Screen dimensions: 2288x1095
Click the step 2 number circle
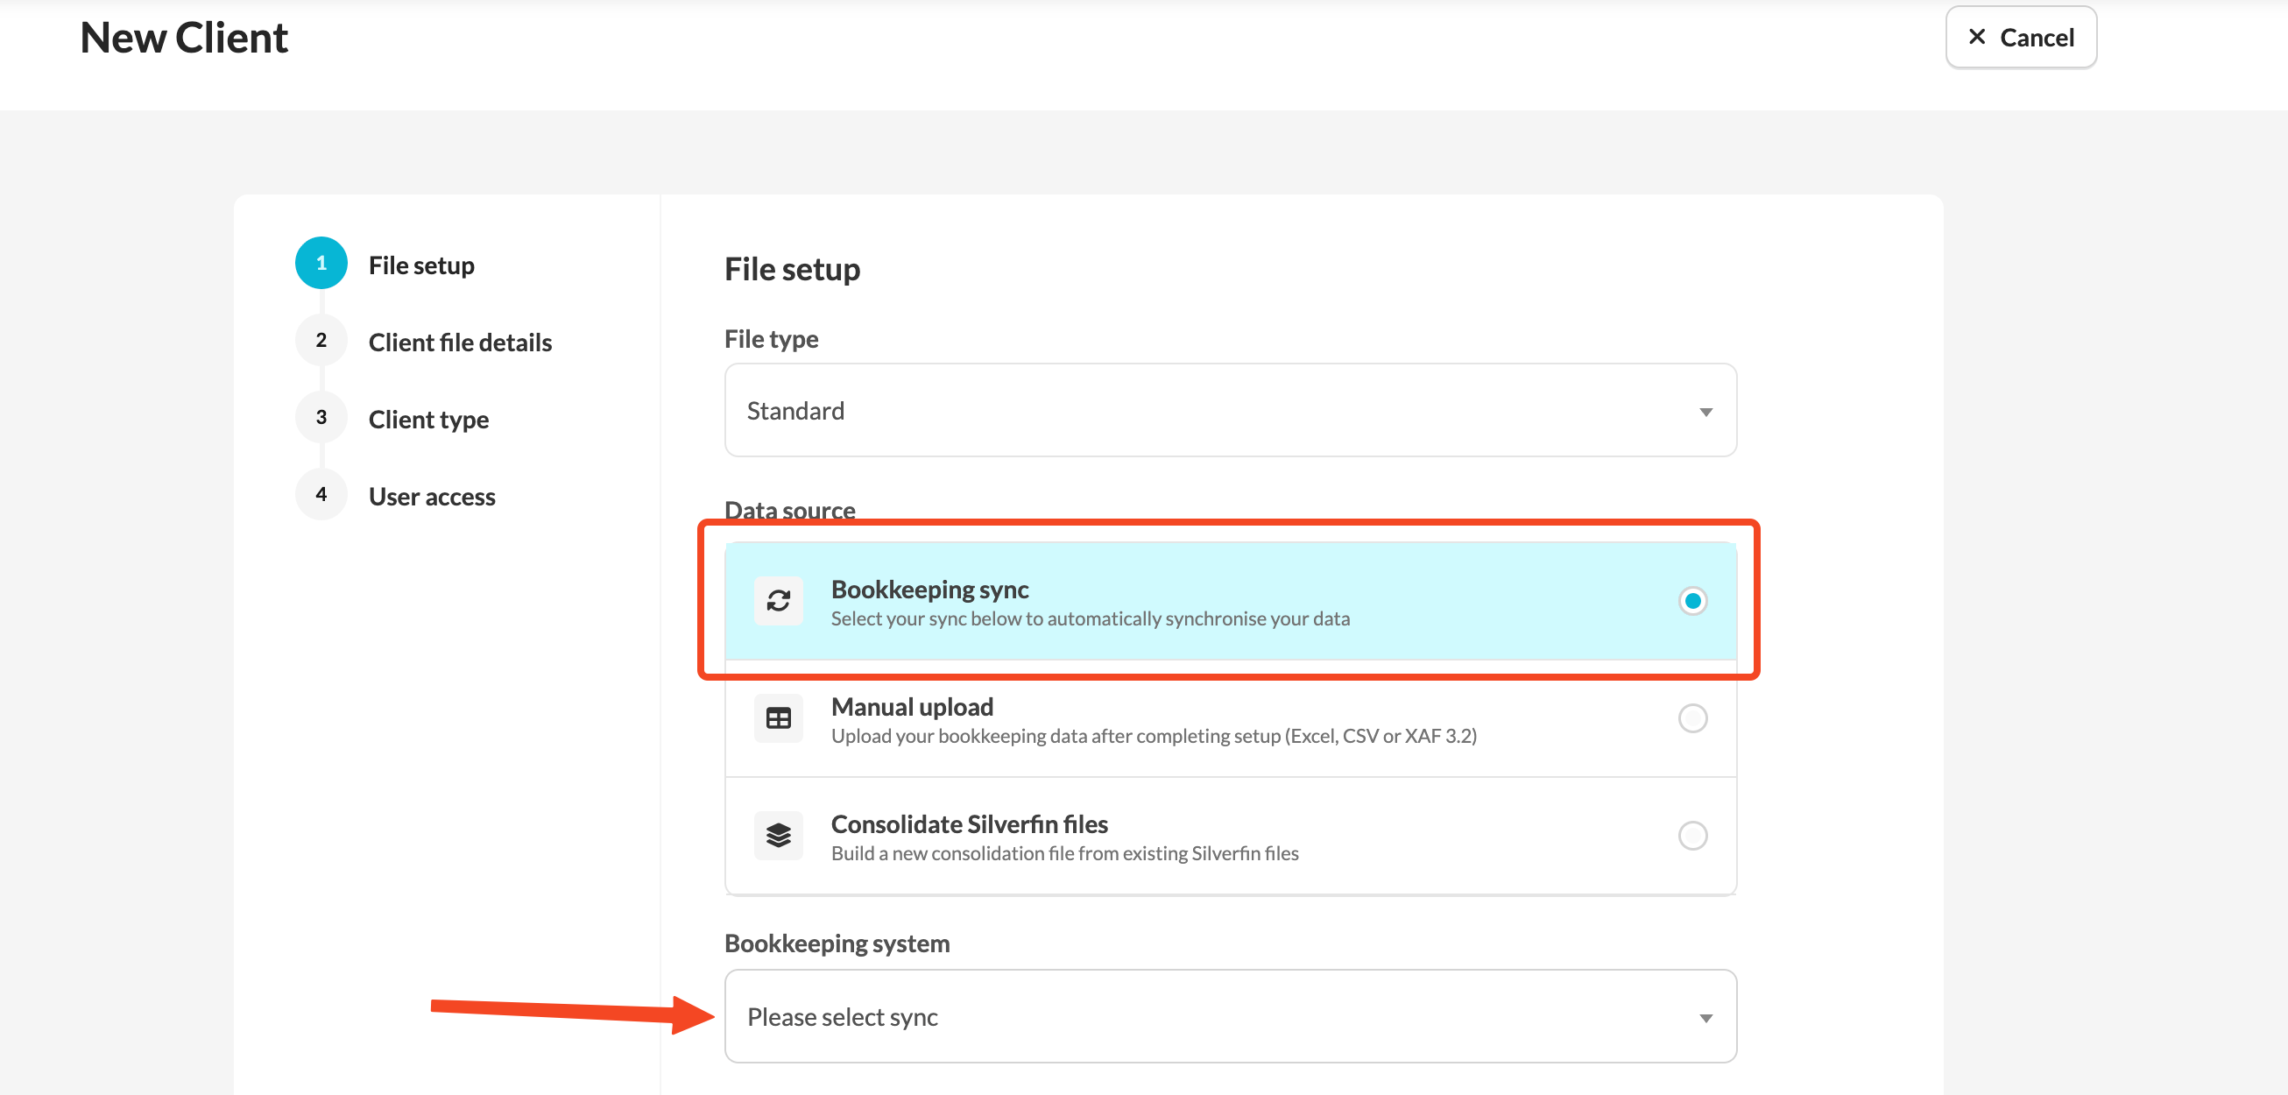321,340
